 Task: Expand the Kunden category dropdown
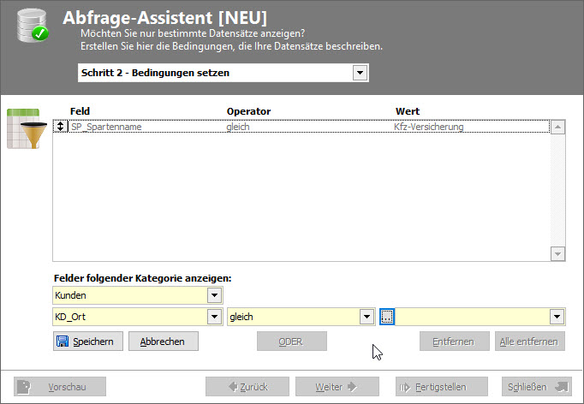213,295
